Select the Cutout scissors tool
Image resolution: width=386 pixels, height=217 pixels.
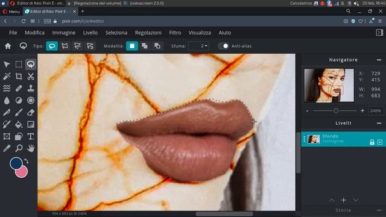tap(31, 77)
